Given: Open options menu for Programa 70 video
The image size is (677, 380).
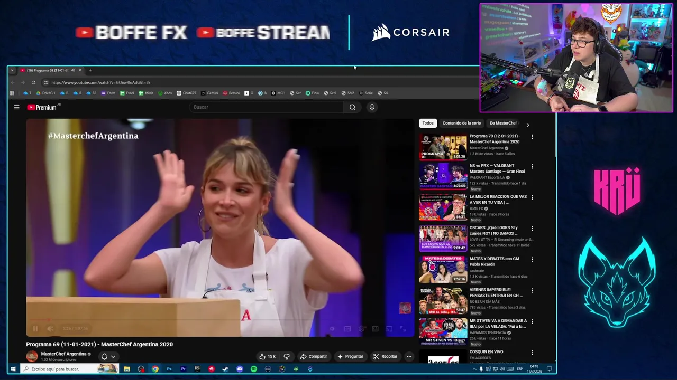Looking at the screenshot, I should [x=532, y=137].
